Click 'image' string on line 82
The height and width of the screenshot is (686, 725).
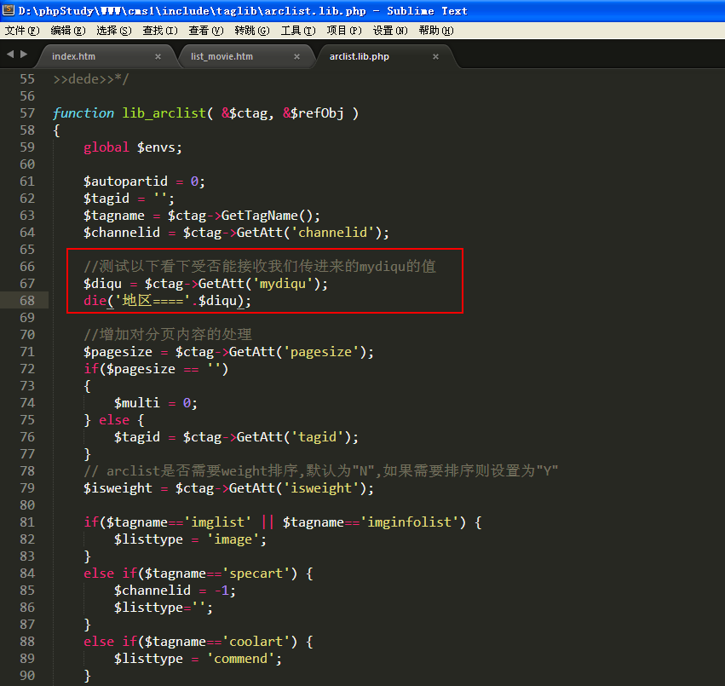pos(233,539)
